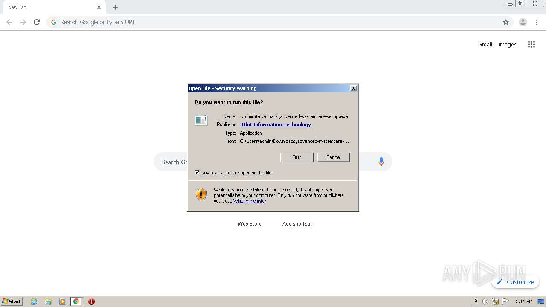The image size is (546, 307).
Task: Open the Action Center flag icon
Action: point(505,301)
